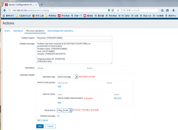Open the 谷歌 bookmark
178x130 pixels.
coord(135,16)
